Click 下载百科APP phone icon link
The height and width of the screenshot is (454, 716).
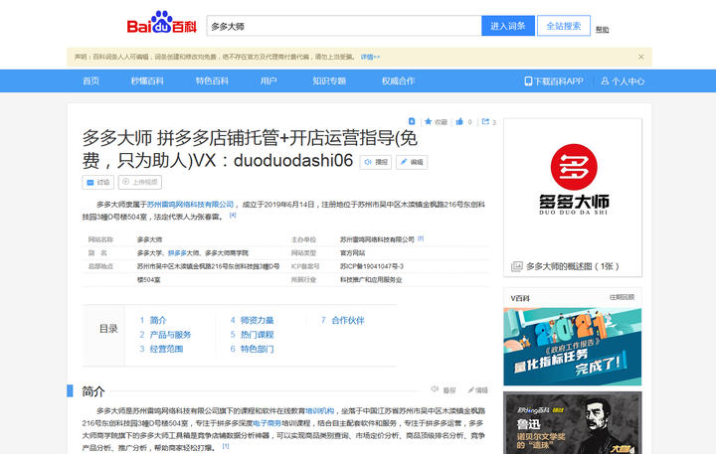tap(554, 81)
